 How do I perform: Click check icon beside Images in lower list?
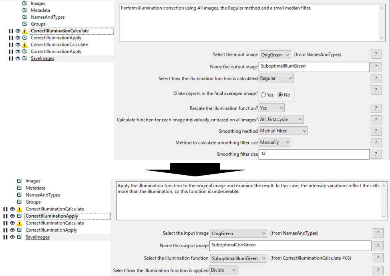pos(19,181)
